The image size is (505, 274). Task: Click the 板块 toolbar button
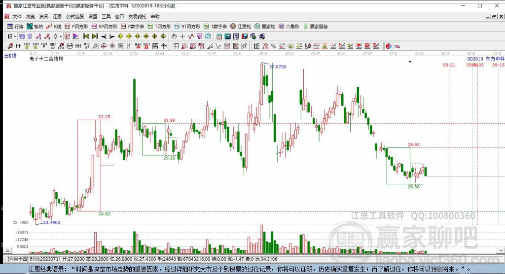click(35, 27)
